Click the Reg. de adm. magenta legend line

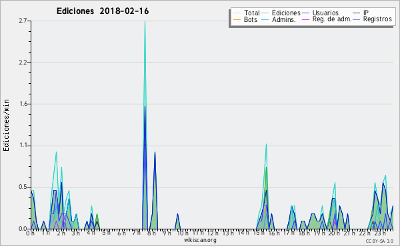point(305,19)
